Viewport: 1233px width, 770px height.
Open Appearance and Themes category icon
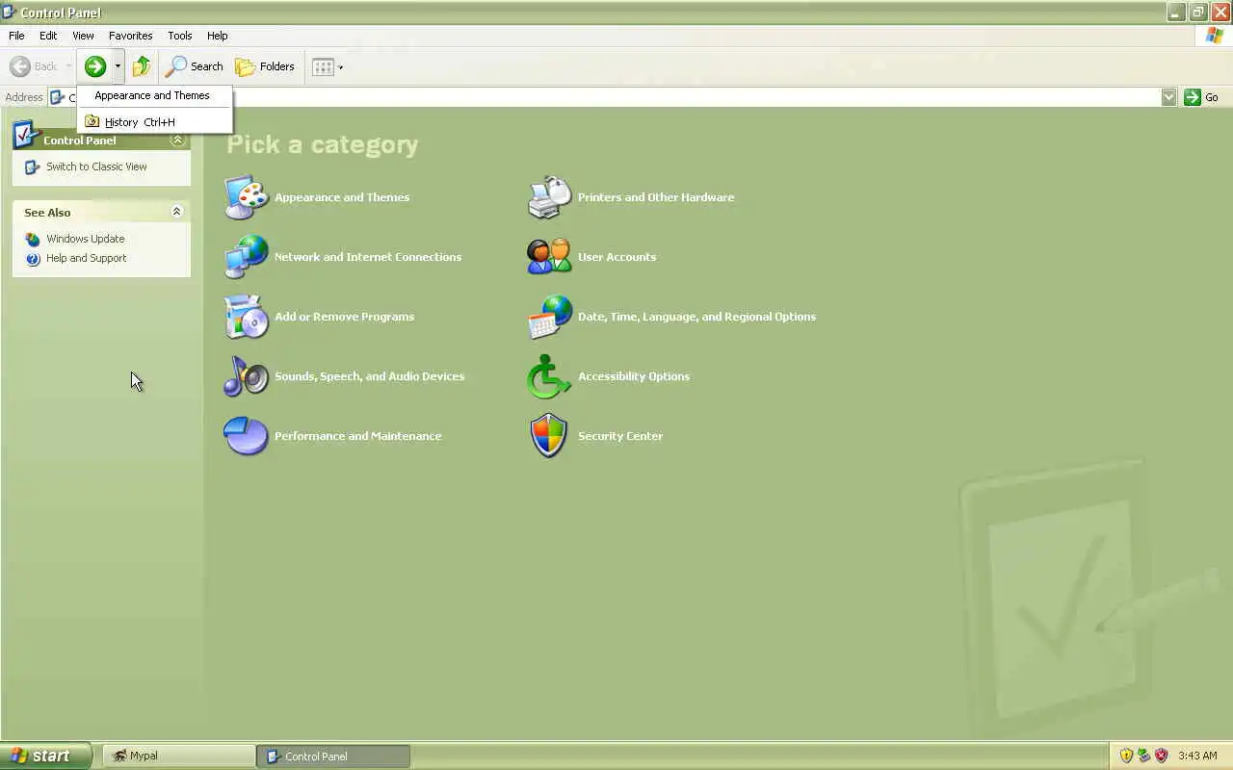pyautogui.click(x=247, y=197)
